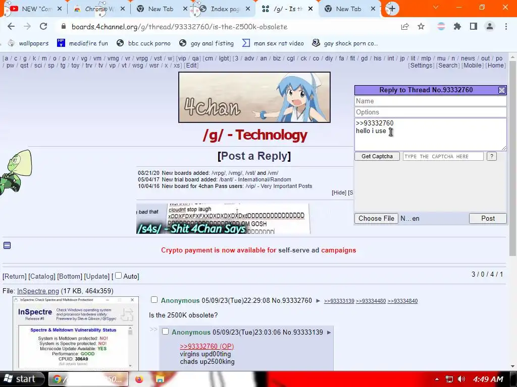
Task: Open File Explorer from the taskbar
Action: (160, 379)
